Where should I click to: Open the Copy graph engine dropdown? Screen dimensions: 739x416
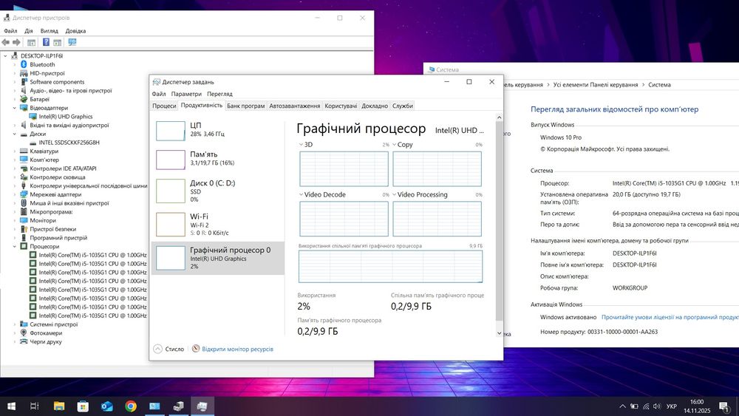[395, 145]
